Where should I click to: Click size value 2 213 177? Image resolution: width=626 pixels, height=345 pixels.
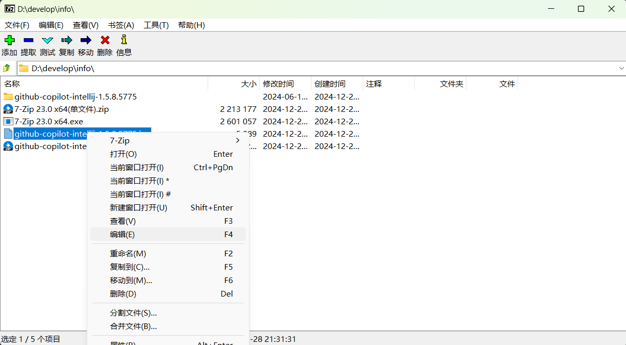[x=238, y=109]
